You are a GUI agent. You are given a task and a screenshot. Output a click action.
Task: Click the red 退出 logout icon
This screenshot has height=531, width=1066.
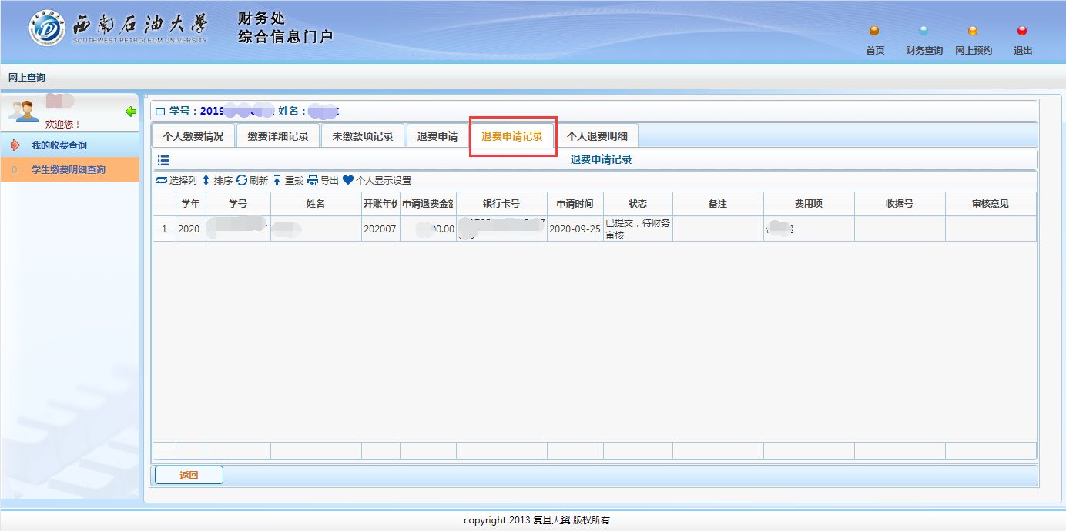(x=1022, y=32)
